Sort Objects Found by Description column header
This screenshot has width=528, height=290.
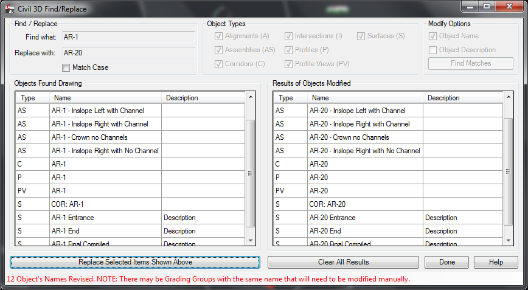tap(203, 98)
